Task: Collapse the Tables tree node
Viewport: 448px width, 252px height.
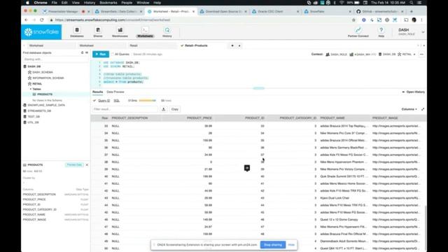Action: click(31, 89)
